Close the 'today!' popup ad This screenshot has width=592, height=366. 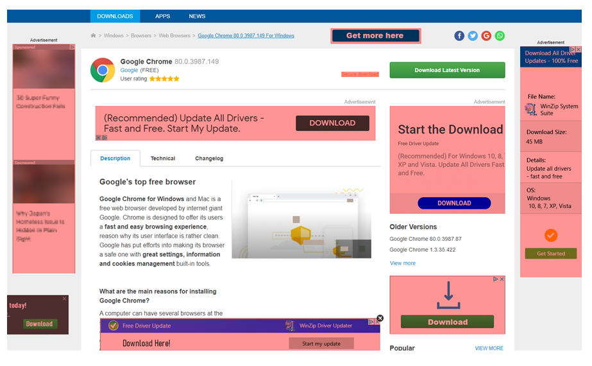click(x=65, y=299)
